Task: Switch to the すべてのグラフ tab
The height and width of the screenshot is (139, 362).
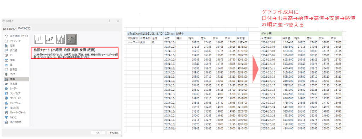Action: point(25,29)
